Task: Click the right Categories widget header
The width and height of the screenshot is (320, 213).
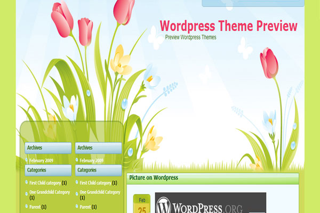Action: pos(98,170)
